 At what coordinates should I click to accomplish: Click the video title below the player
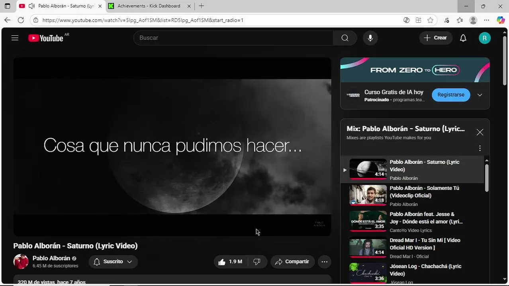tap(75, 246)
